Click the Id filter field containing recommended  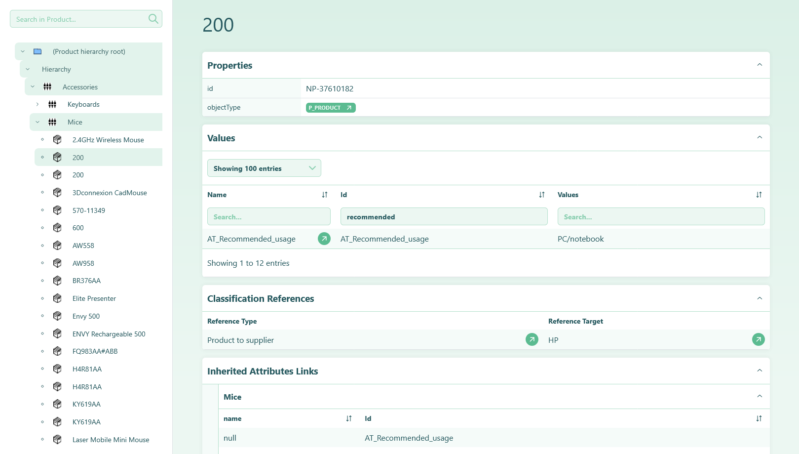click(444, 216)
